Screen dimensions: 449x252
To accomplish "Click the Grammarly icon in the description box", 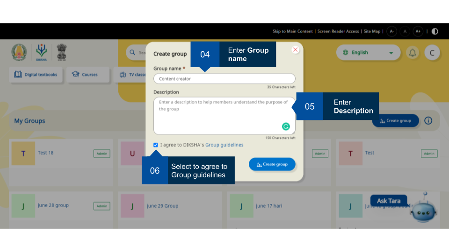I will click(286, 126).
